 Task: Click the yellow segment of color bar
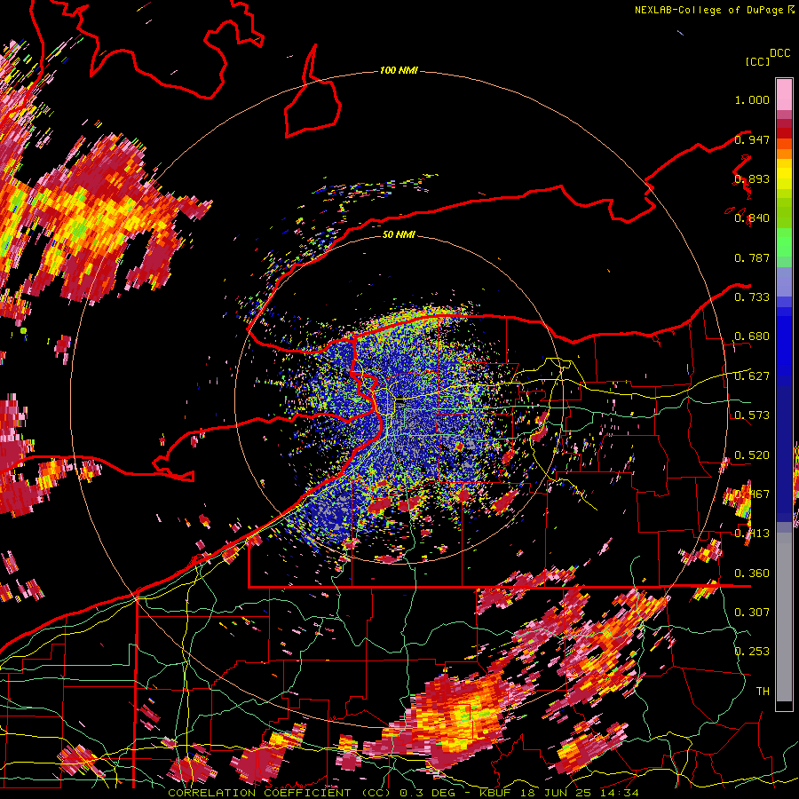pyautogui.click(x=784, y=173)
